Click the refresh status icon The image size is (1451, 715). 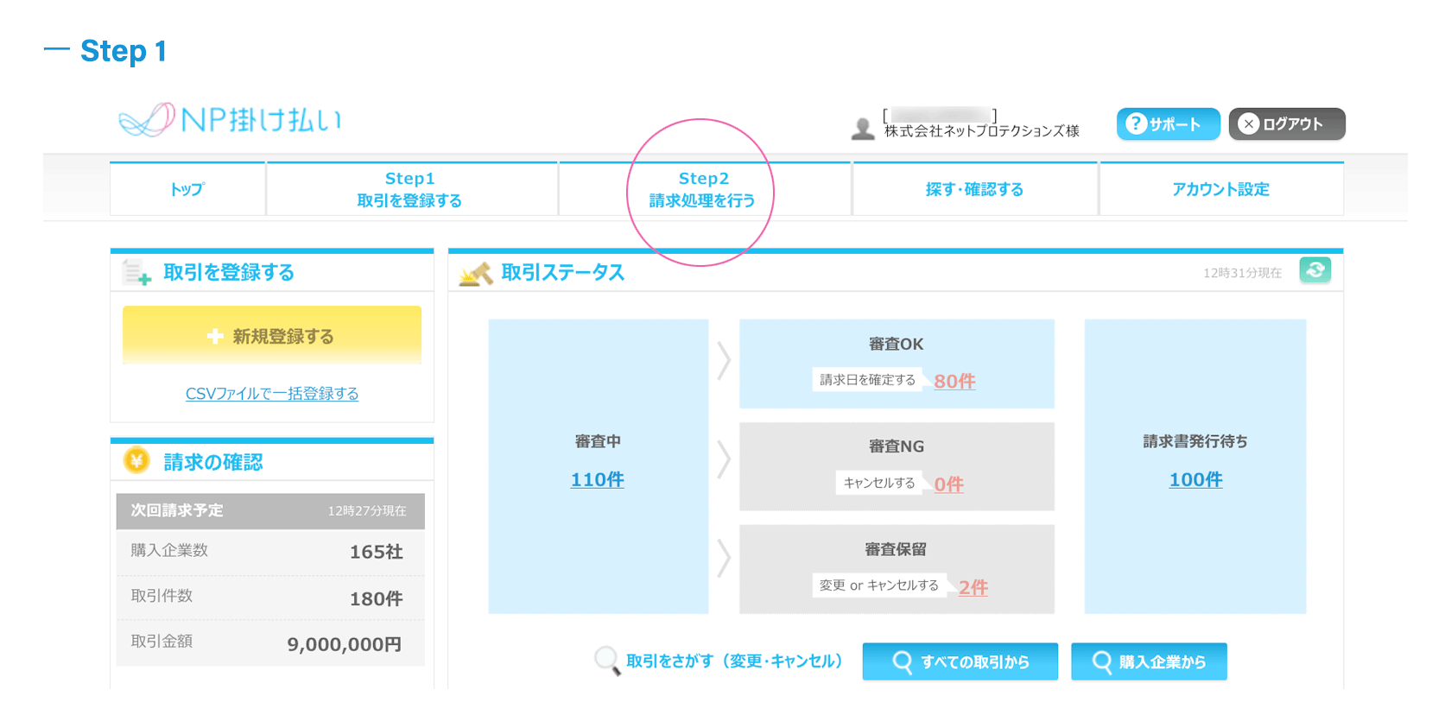(1315, 270)
